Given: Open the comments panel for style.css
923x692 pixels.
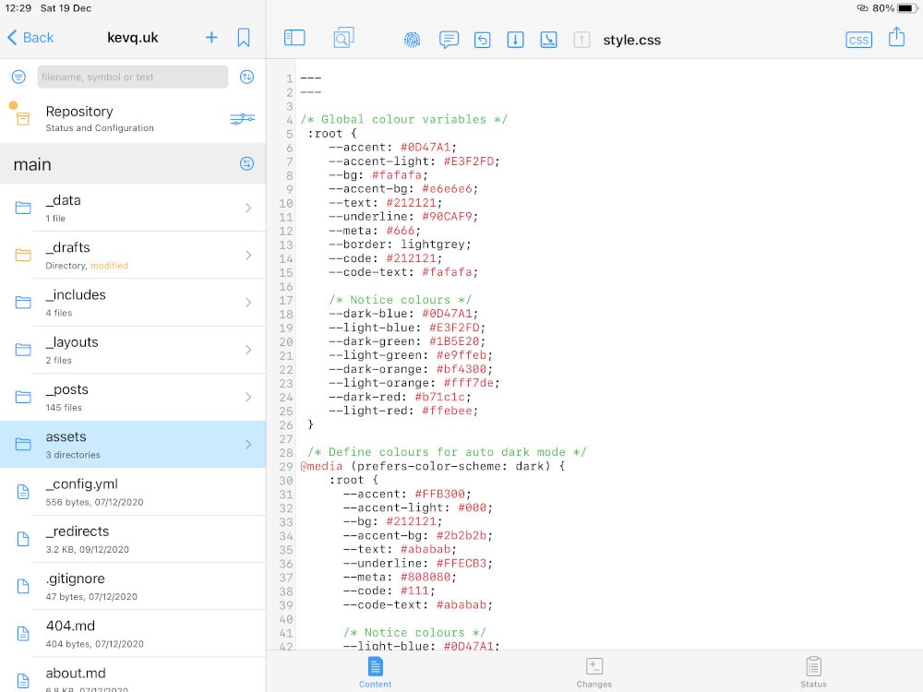Looking at the screenshot, I should (x=449, y=40).
